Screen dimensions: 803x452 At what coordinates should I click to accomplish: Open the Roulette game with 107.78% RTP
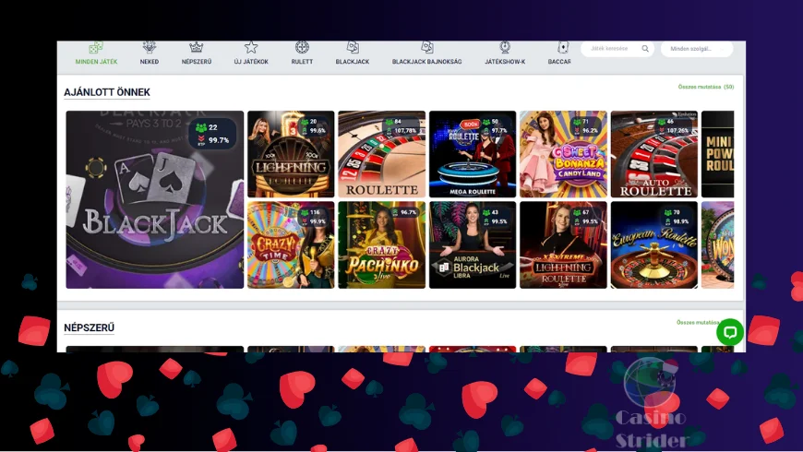(x=381, y=154)
